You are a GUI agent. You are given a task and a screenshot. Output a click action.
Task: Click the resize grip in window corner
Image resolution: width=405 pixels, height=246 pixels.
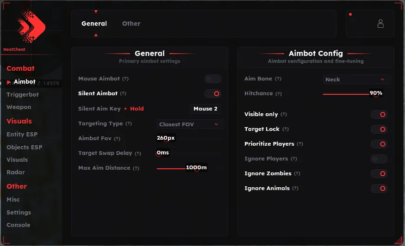[x=399, y=240]
